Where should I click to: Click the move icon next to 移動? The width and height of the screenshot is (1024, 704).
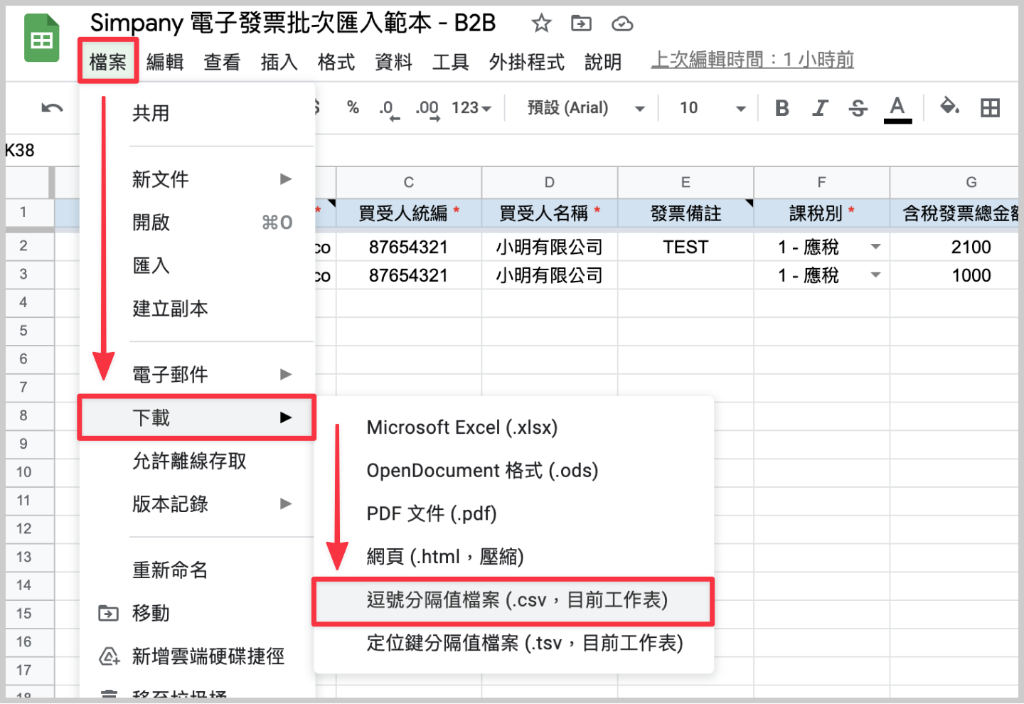click(108, 613)
